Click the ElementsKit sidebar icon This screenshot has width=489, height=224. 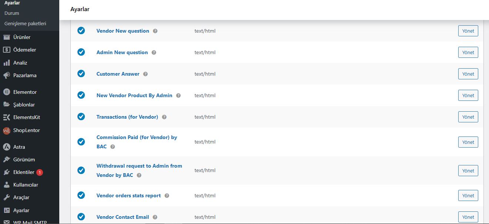pos(6,118)
